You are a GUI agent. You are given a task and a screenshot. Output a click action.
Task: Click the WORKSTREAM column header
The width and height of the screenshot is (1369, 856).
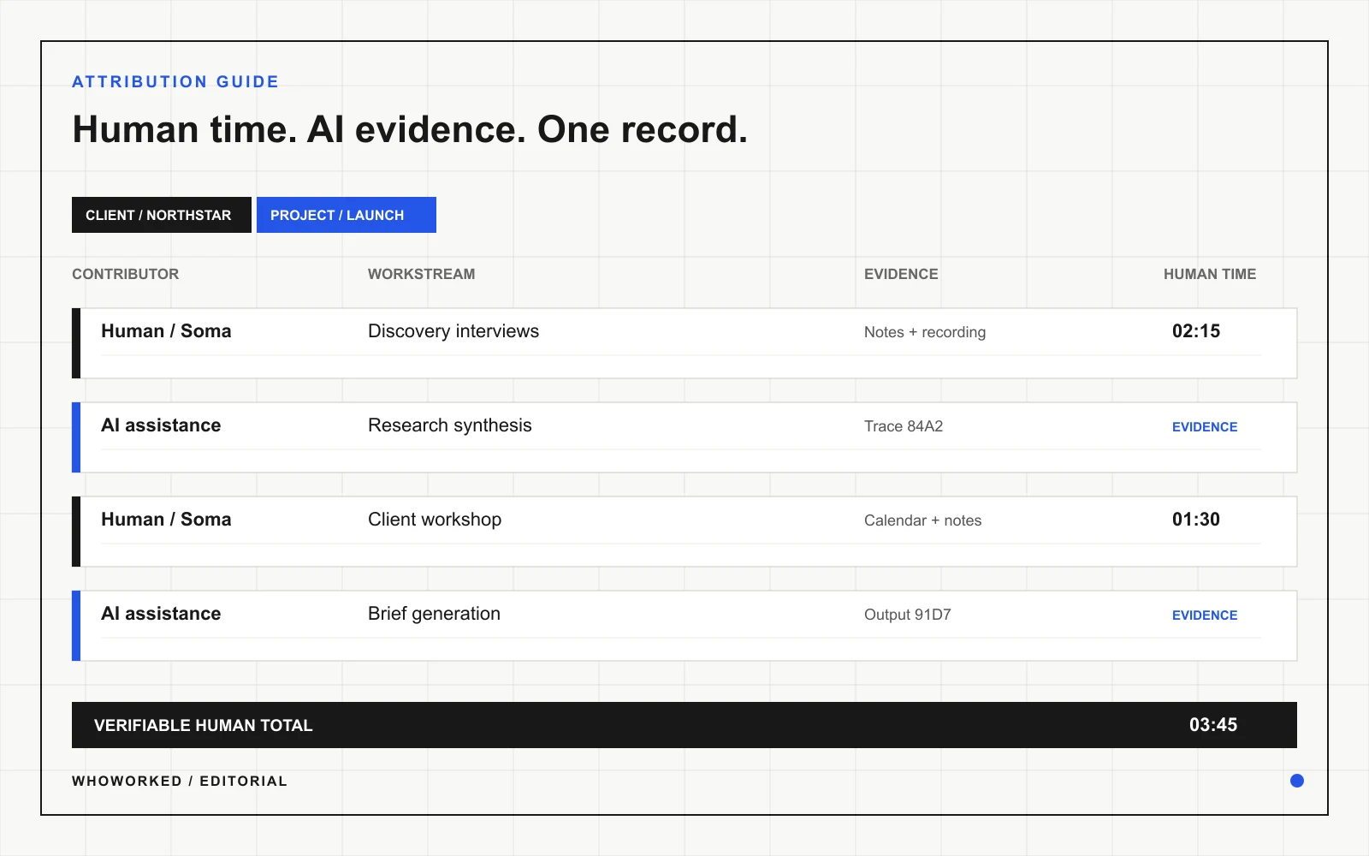point(422,274)
